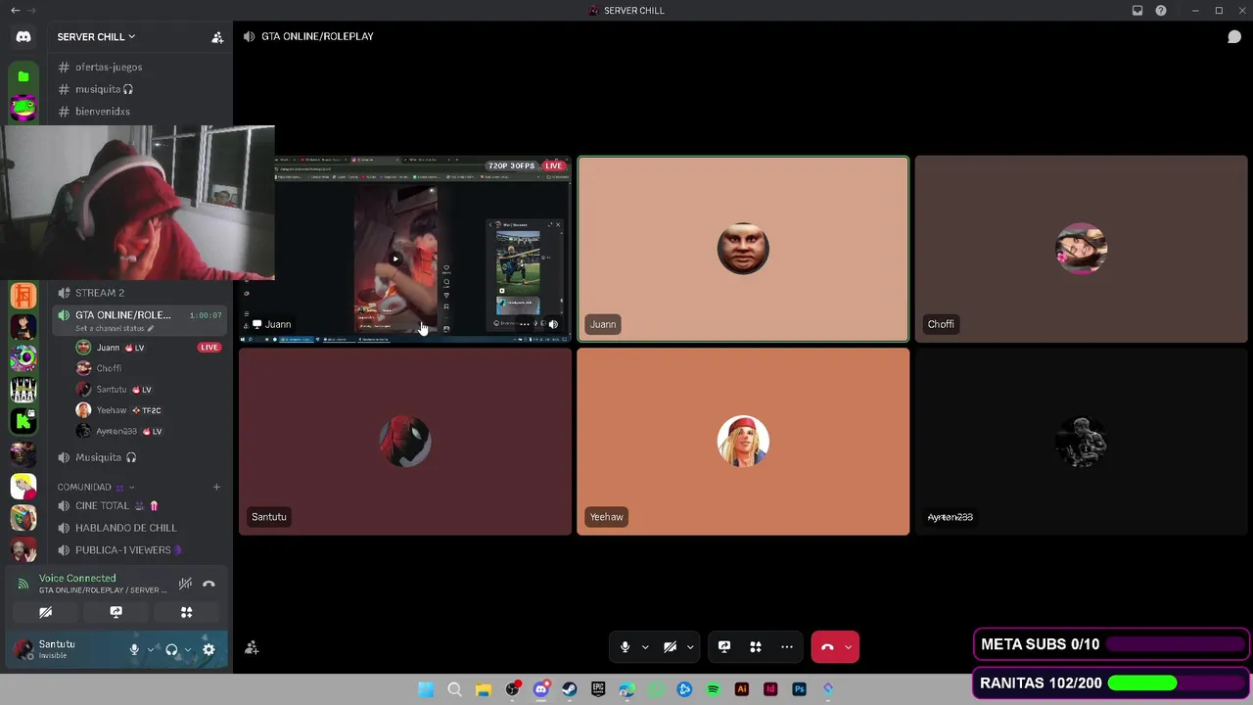Open the three-dot more options in call bar

(x=787, y=647)
